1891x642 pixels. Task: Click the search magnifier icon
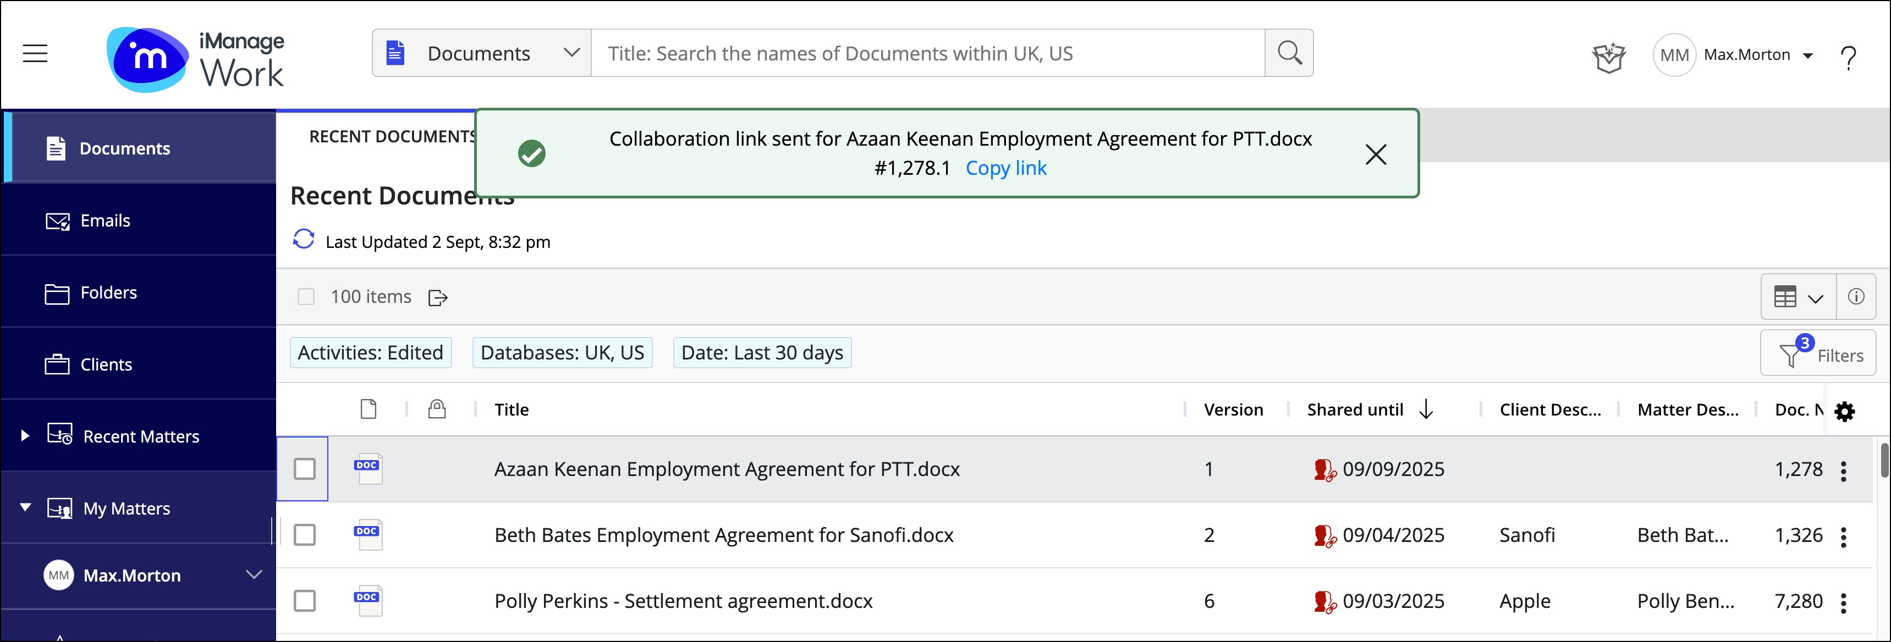[1288, 53]
